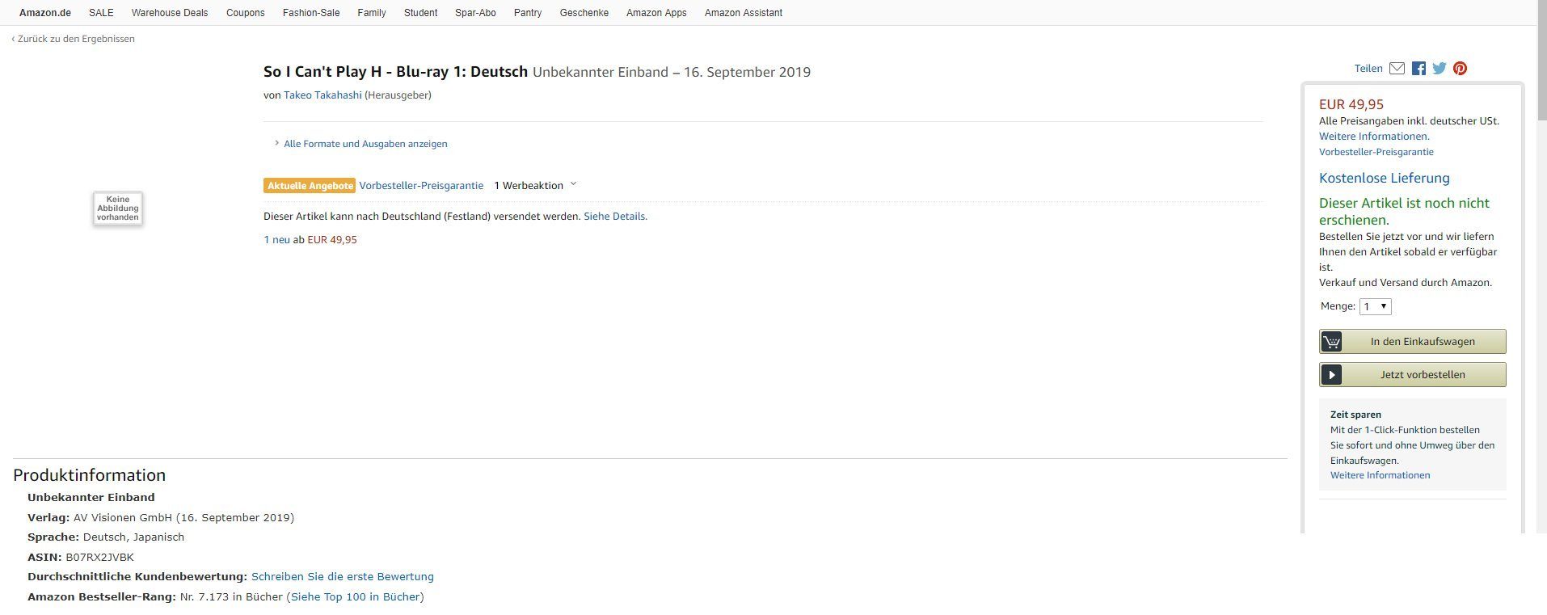Share the product on Facebook
Image resolution: width=1547 pixels, height=615 pixels.
point(1418,69)
